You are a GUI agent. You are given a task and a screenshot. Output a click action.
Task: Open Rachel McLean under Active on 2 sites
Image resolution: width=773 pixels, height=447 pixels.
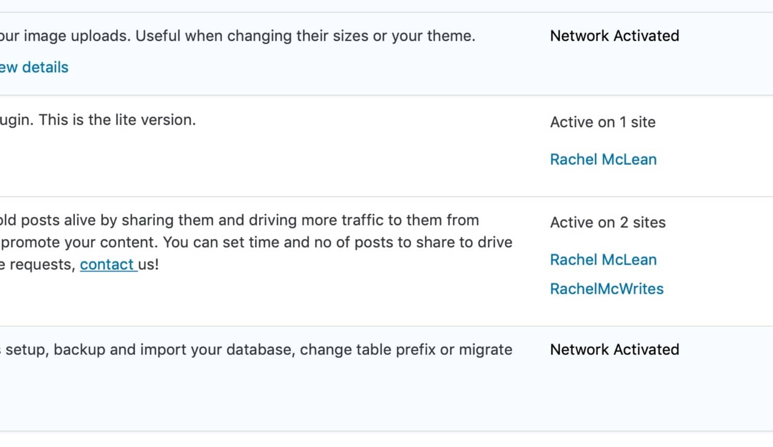(603, 260)
